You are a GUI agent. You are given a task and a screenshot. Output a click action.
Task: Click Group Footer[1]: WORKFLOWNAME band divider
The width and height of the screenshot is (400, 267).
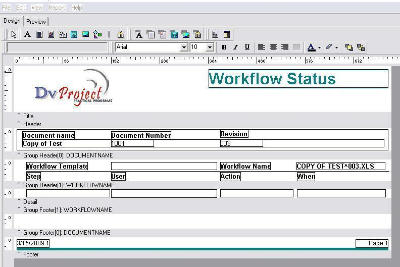tap(203, 210)
